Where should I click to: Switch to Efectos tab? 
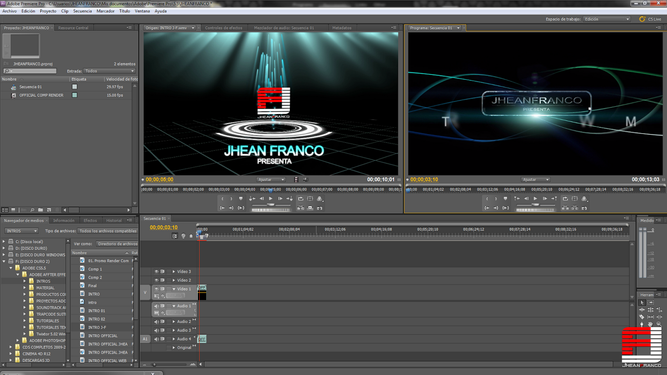90,221
